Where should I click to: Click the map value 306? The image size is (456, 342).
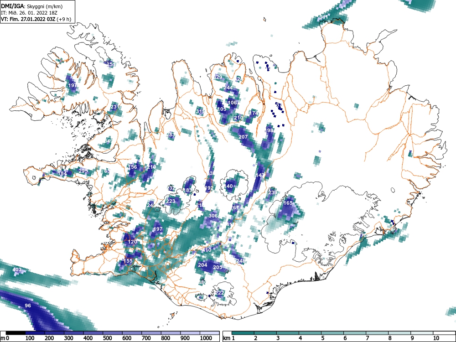point(213,216)
